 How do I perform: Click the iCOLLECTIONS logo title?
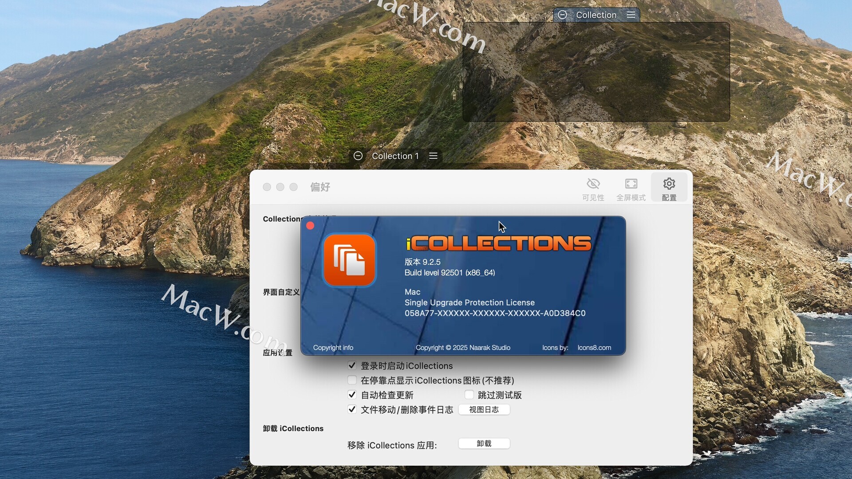pyautogui.click(x=498, y=243)
